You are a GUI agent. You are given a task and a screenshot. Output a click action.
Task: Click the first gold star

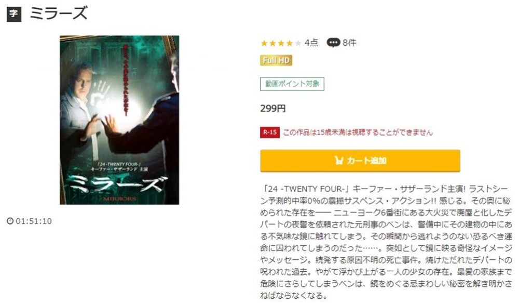(264, 43)
